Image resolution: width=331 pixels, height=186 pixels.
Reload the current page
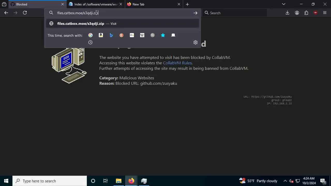tap(25, 13)
